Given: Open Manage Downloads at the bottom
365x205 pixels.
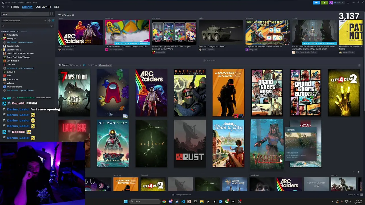Looking at the screenshot, I should 181,195.
